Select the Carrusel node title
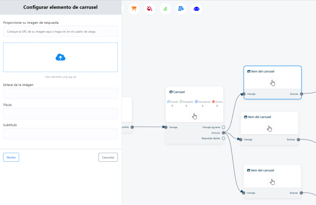Screen dimensions: 316x205 click(x=179, y=92)
